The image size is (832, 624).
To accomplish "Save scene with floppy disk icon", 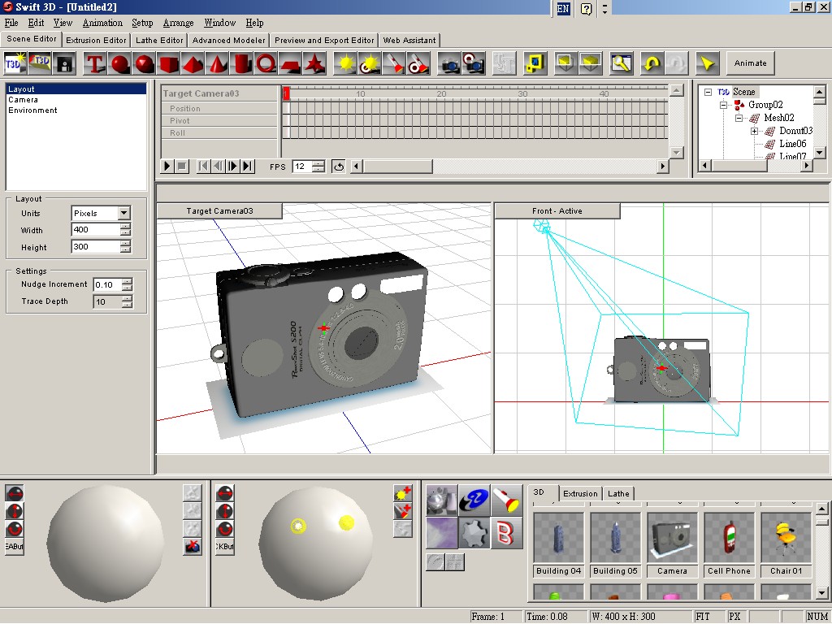I will click(x=64, y=63).
